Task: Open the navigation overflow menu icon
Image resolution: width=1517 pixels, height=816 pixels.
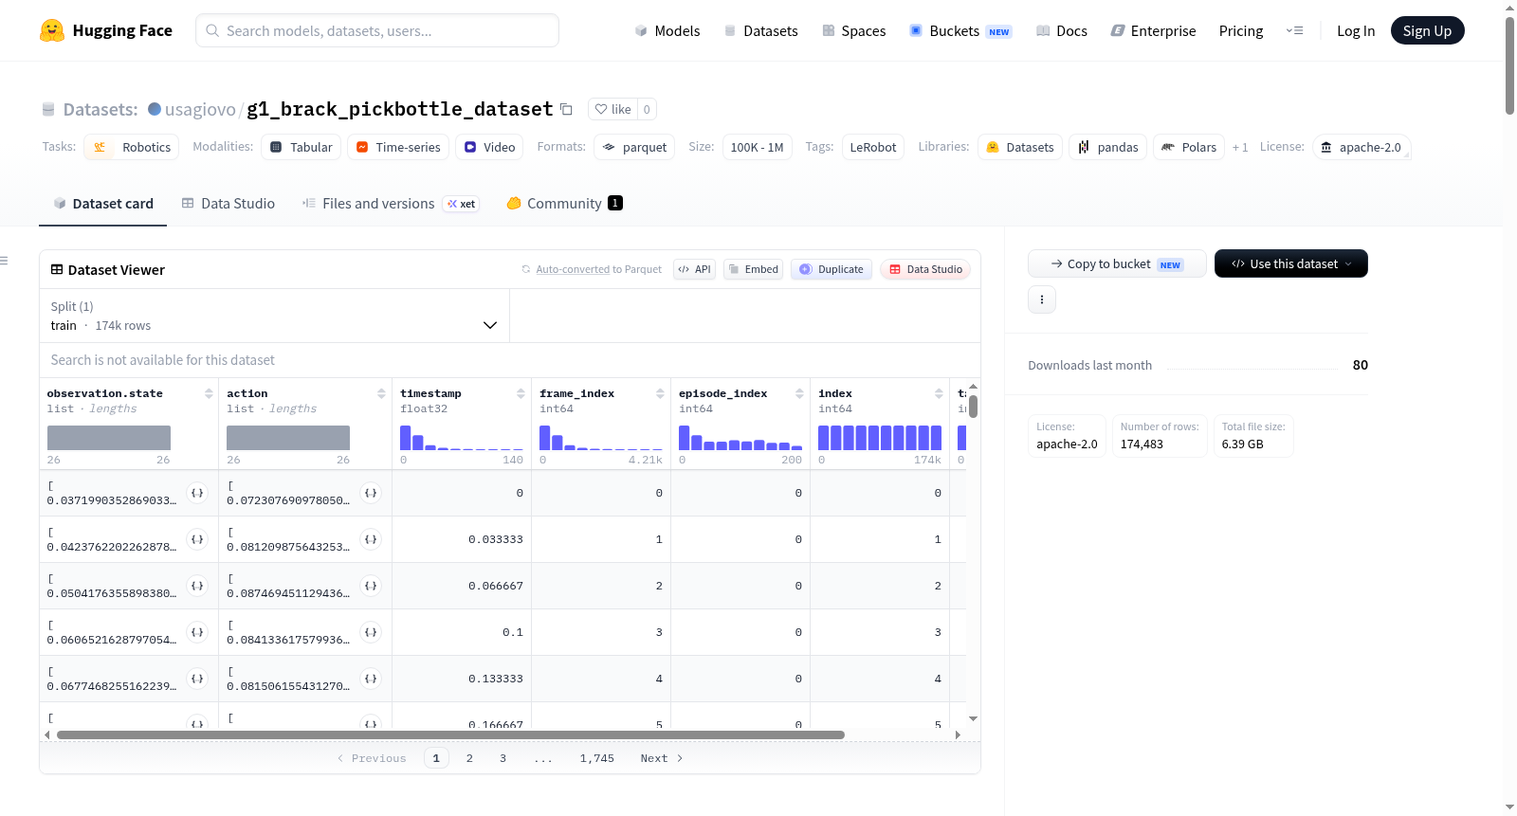Action: point(1294,30)
